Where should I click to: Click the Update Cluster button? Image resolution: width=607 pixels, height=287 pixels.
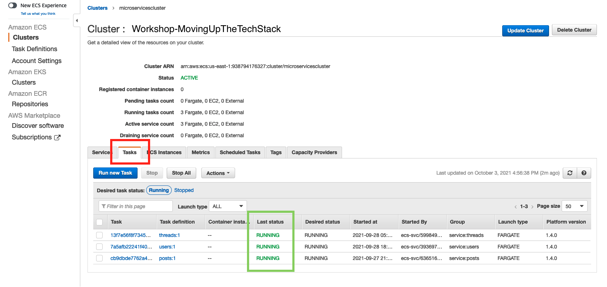[x=526, y=31]
